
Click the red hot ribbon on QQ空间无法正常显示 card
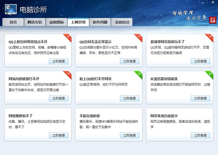139,37
